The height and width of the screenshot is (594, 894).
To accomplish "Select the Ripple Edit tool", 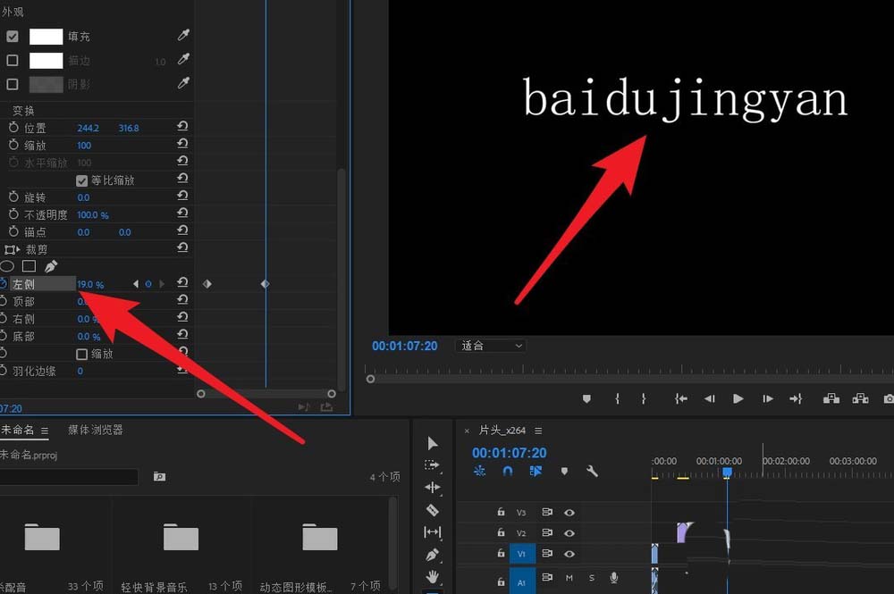I will [x=432, y=488].
